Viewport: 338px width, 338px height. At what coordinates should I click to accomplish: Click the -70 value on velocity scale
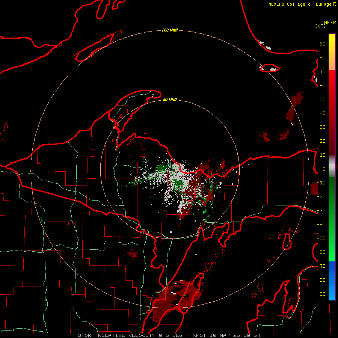pos(321,266)
